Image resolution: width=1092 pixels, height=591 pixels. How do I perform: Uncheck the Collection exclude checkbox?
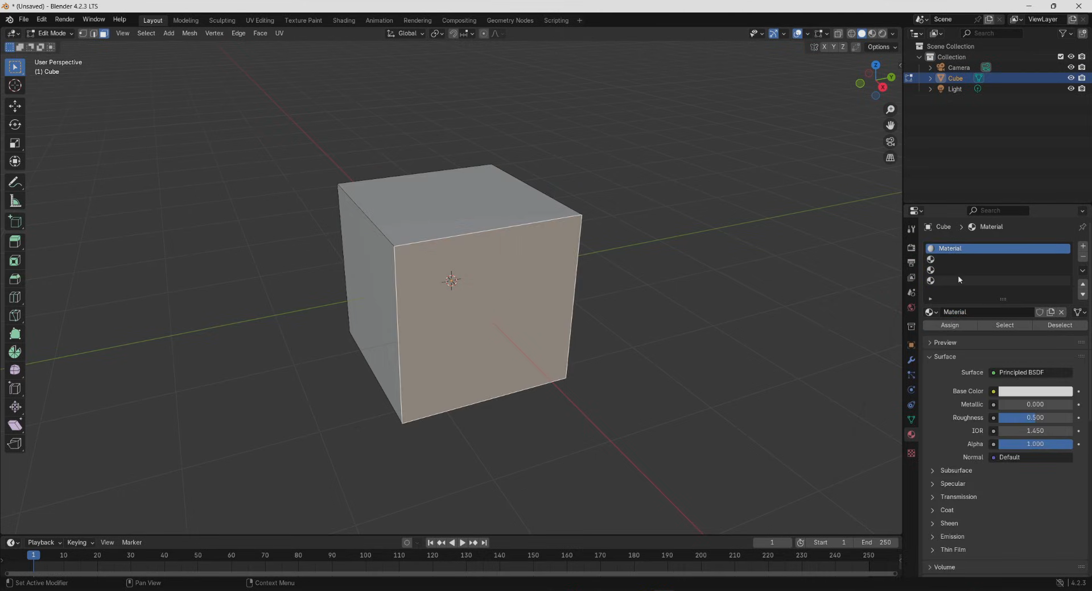click(x=1060, y=57)
